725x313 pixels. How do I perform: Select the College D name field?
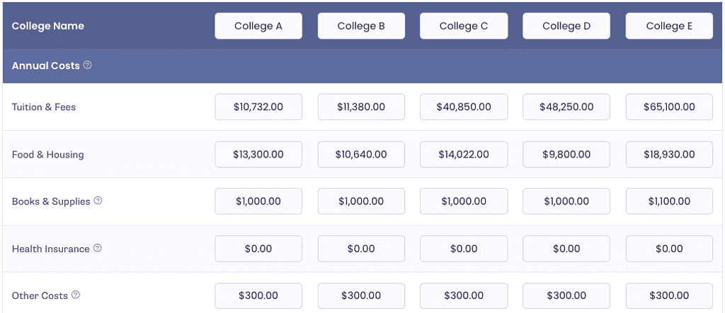pyautogui.click(x=566, y=26)
